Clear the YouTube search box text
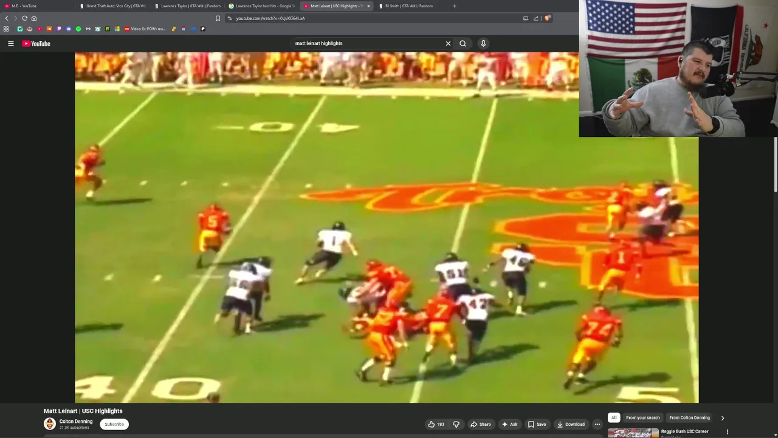778x438 pixels. coord(448,43)
